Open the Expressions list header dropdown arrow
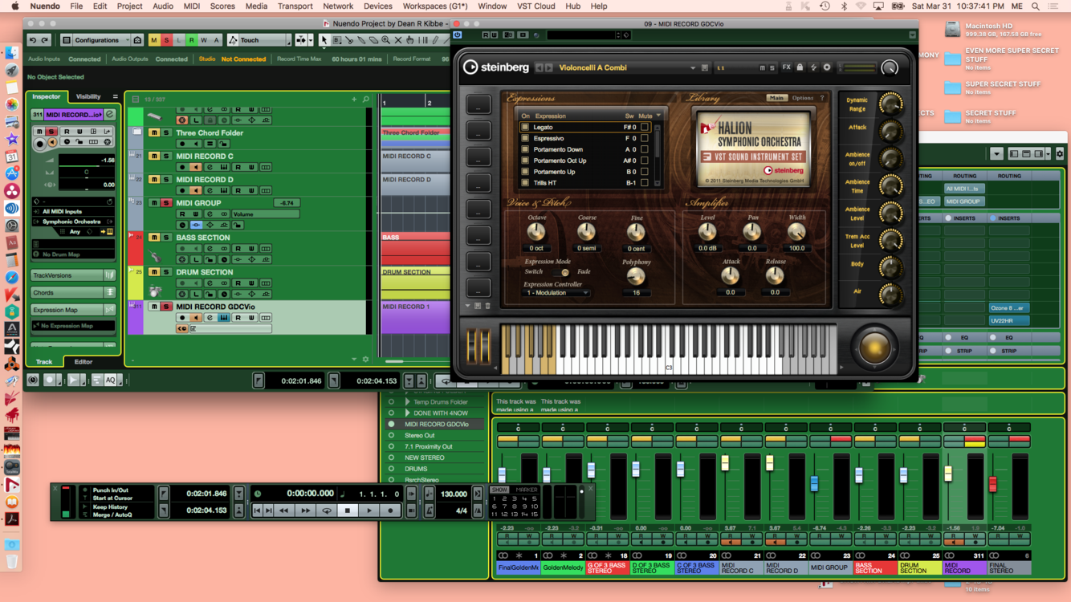This screenshot has width=1071, height=602. [x=658, y=116]
